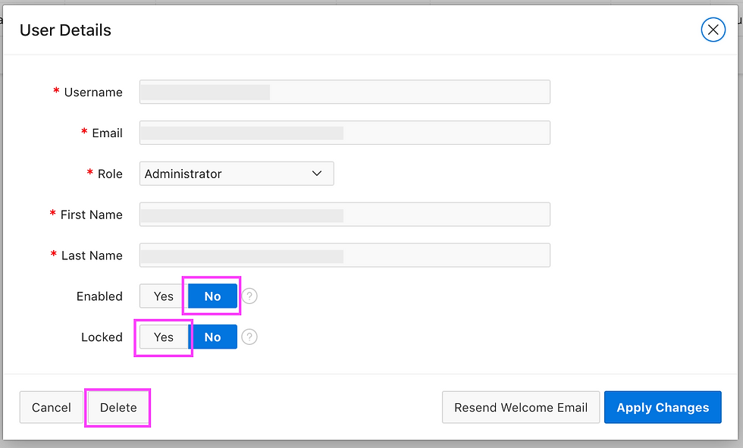
Task: Click the User Details title
Action: 65,30
